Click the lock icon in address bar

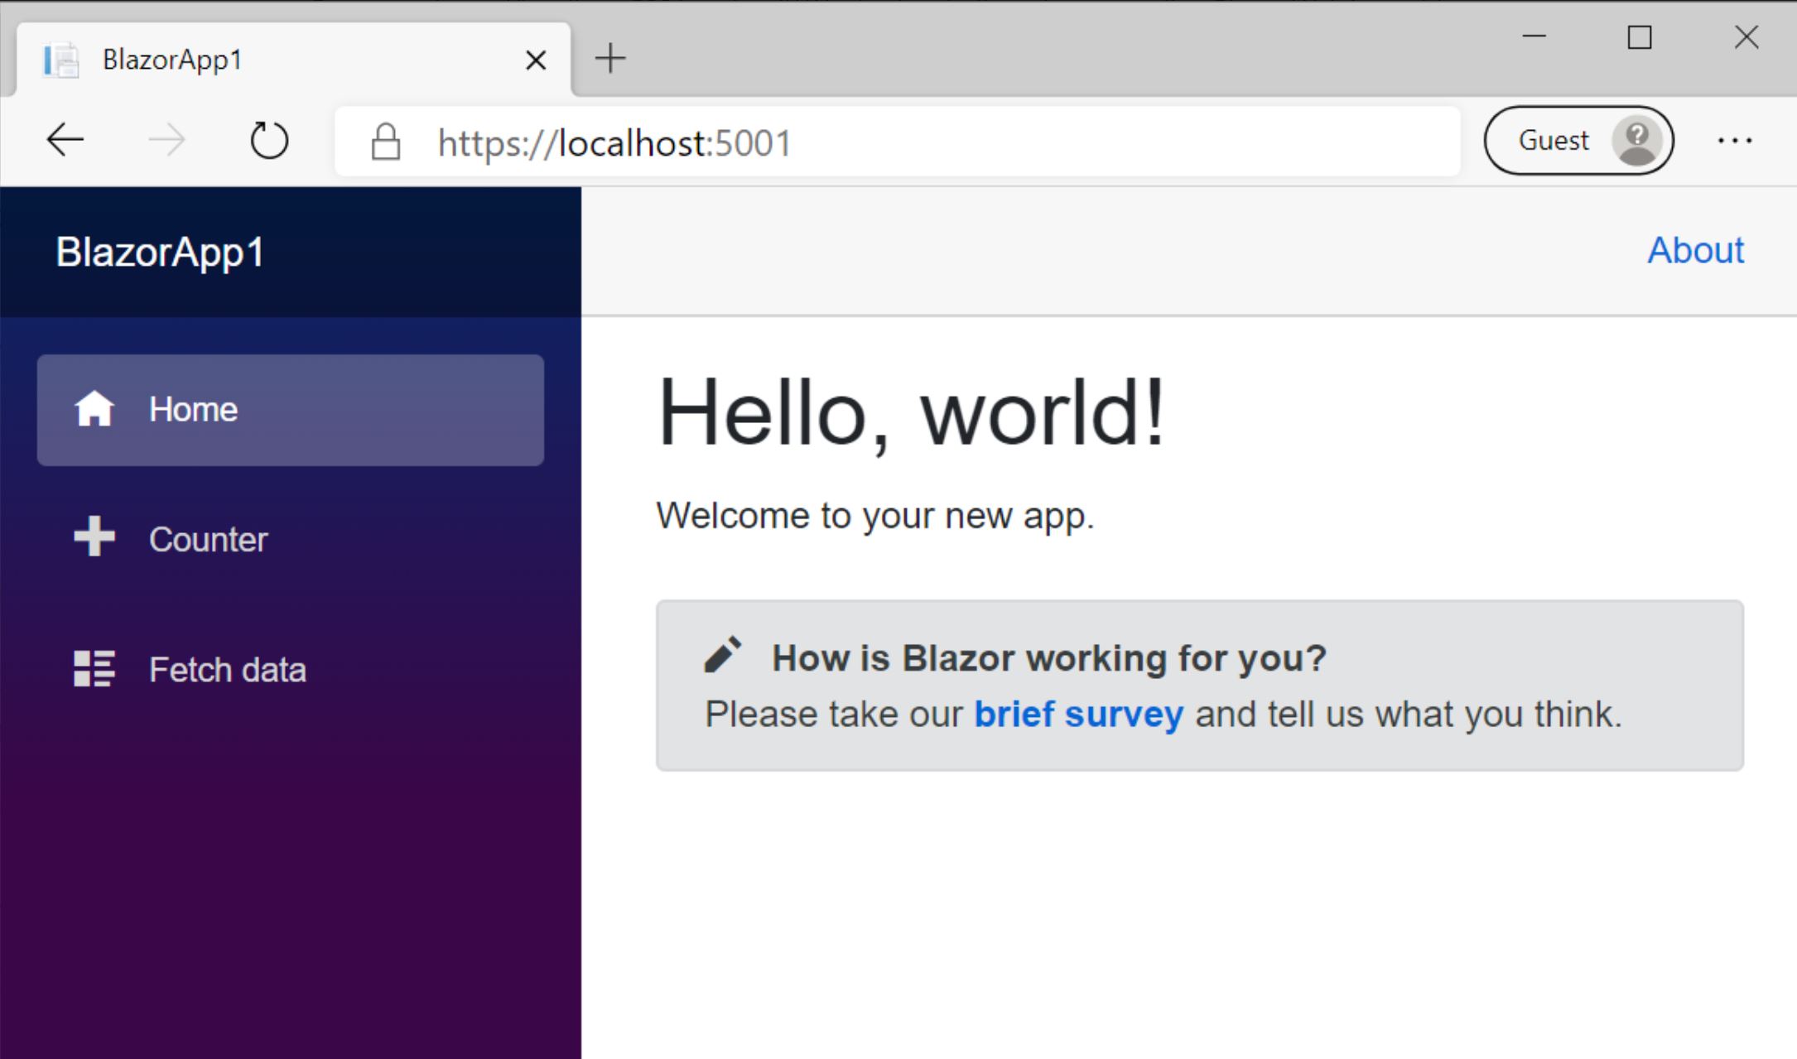pyautogui.click(x=386, y=140)
